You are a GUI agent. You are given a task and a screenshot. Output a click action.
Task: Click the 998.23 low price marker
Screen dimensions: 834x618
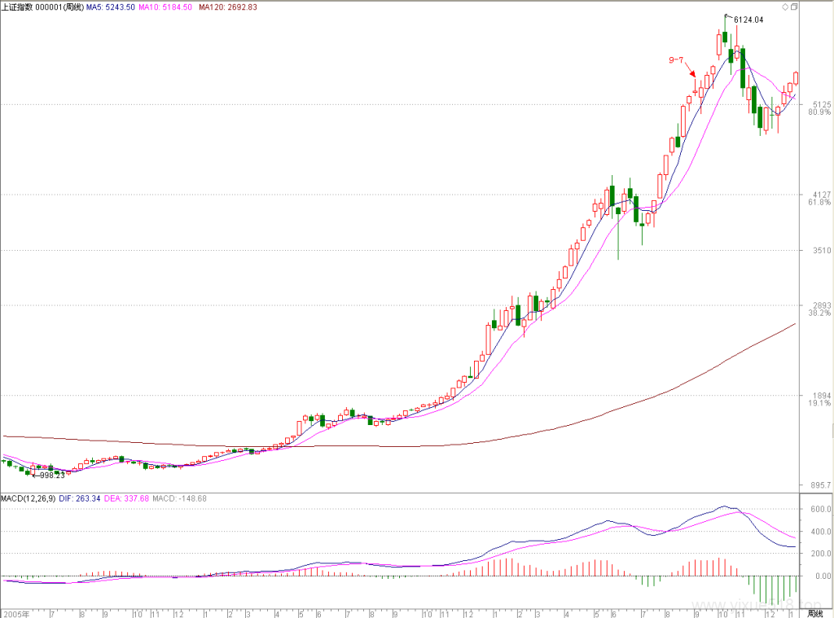[x=49, y=475]
